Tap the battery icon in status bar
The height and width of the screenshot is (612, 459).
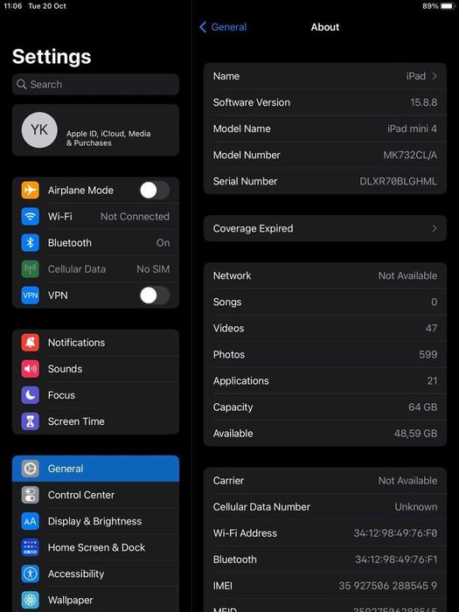point(448,6)
